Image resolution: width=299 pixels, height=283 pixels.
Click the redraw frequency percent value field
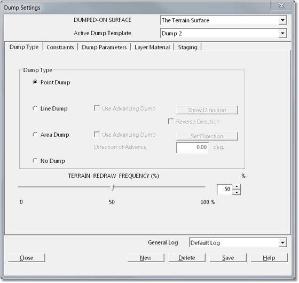pos(225,189)
